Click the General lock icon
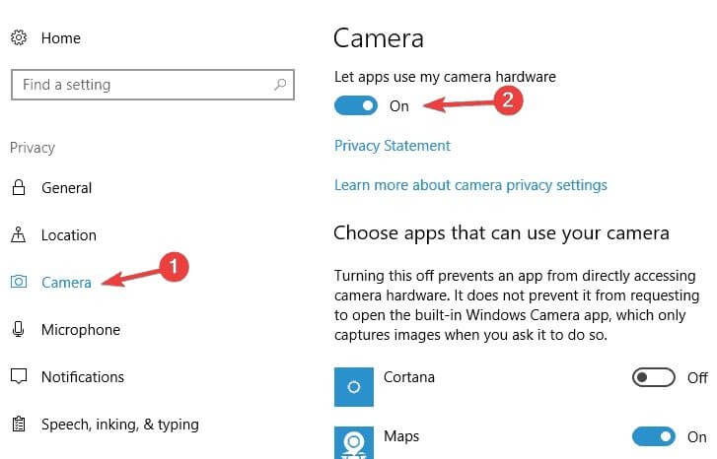This screenshot has height=459, width=717. pos(18,188)
